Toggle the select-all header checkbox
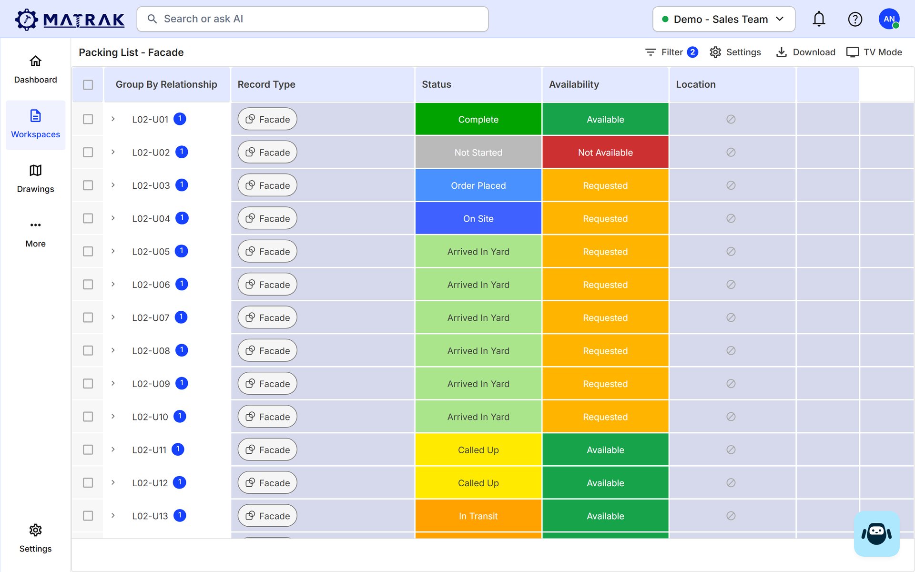Viewport: 915px width, 572px height. coord(88,84)
